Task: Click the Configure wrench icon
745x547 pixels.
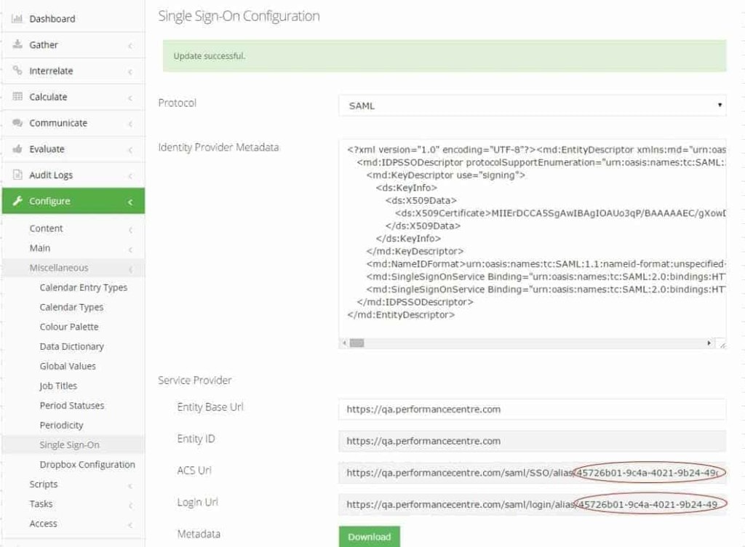Action: tap(17, 201)
